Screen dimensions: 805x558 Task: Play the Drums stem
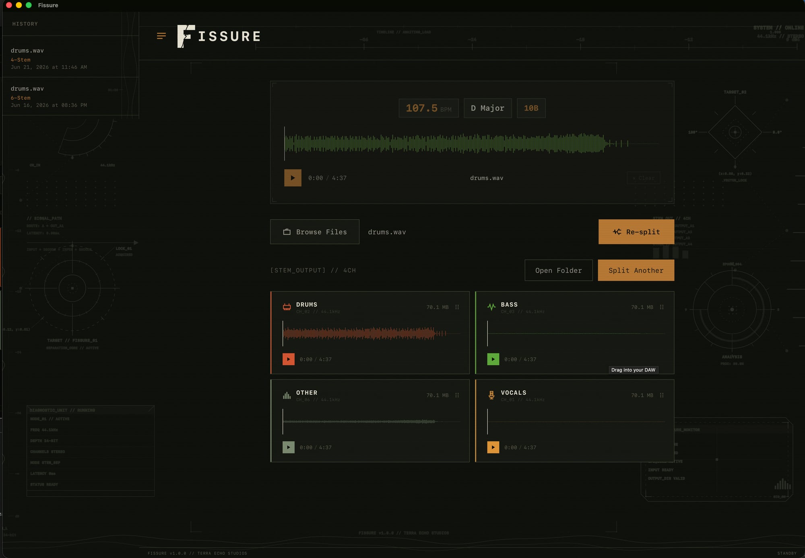(289, 359)
